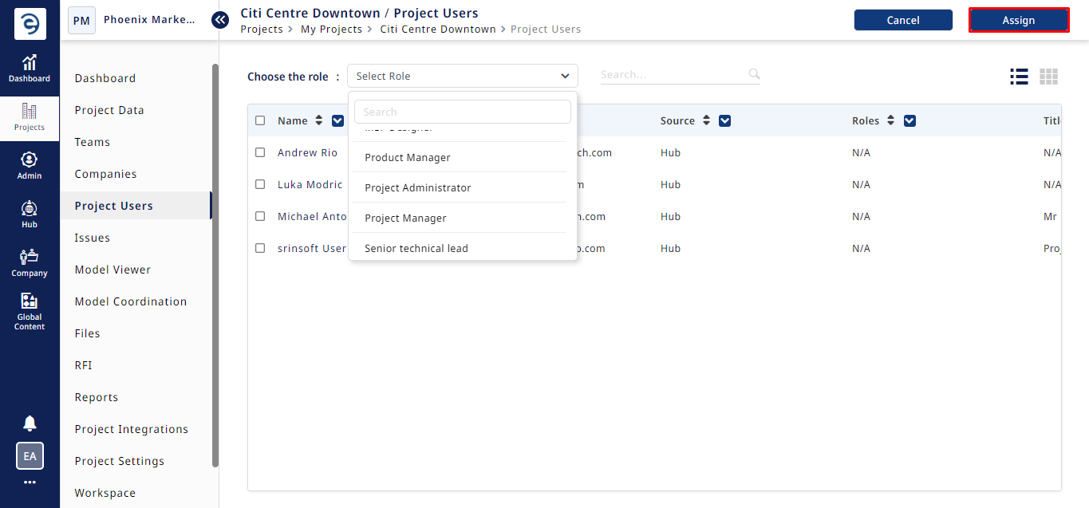Click Hub source in srinsoft User row
The height and width of the screenshot is (508, 1089).
[x=670, y=248]
